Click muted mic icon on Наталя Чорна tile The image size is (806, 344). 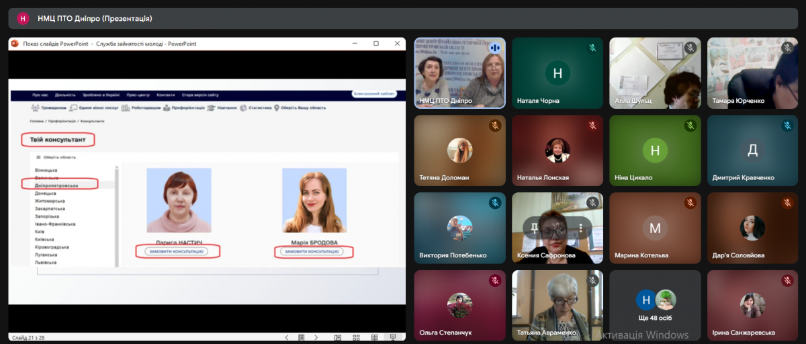click(592, 48)
